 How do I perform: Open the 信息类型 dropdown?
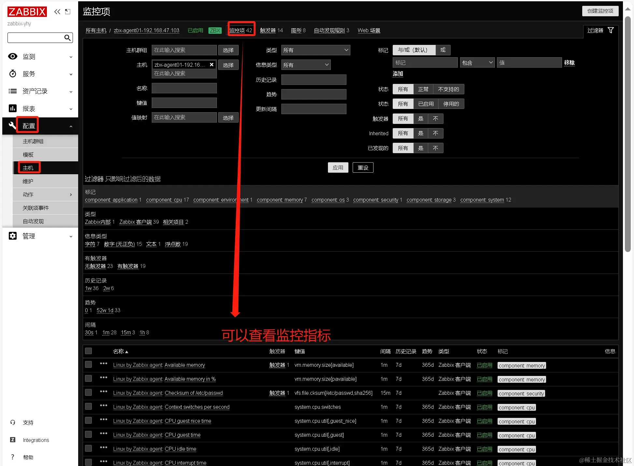coord(306,65)
